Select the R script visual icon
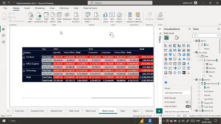Viewport: 221px width, 124px height. click(x=188, y=63)
